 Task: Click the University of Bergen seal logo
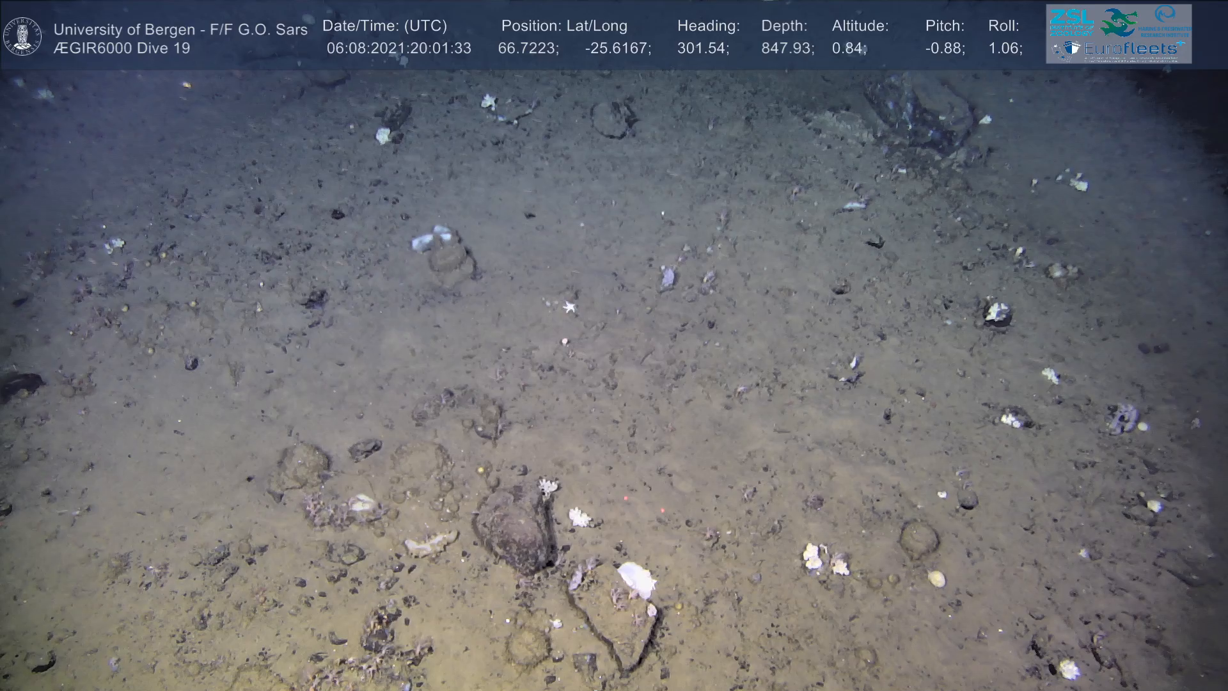pyautogui.click(x=22, y=36)
